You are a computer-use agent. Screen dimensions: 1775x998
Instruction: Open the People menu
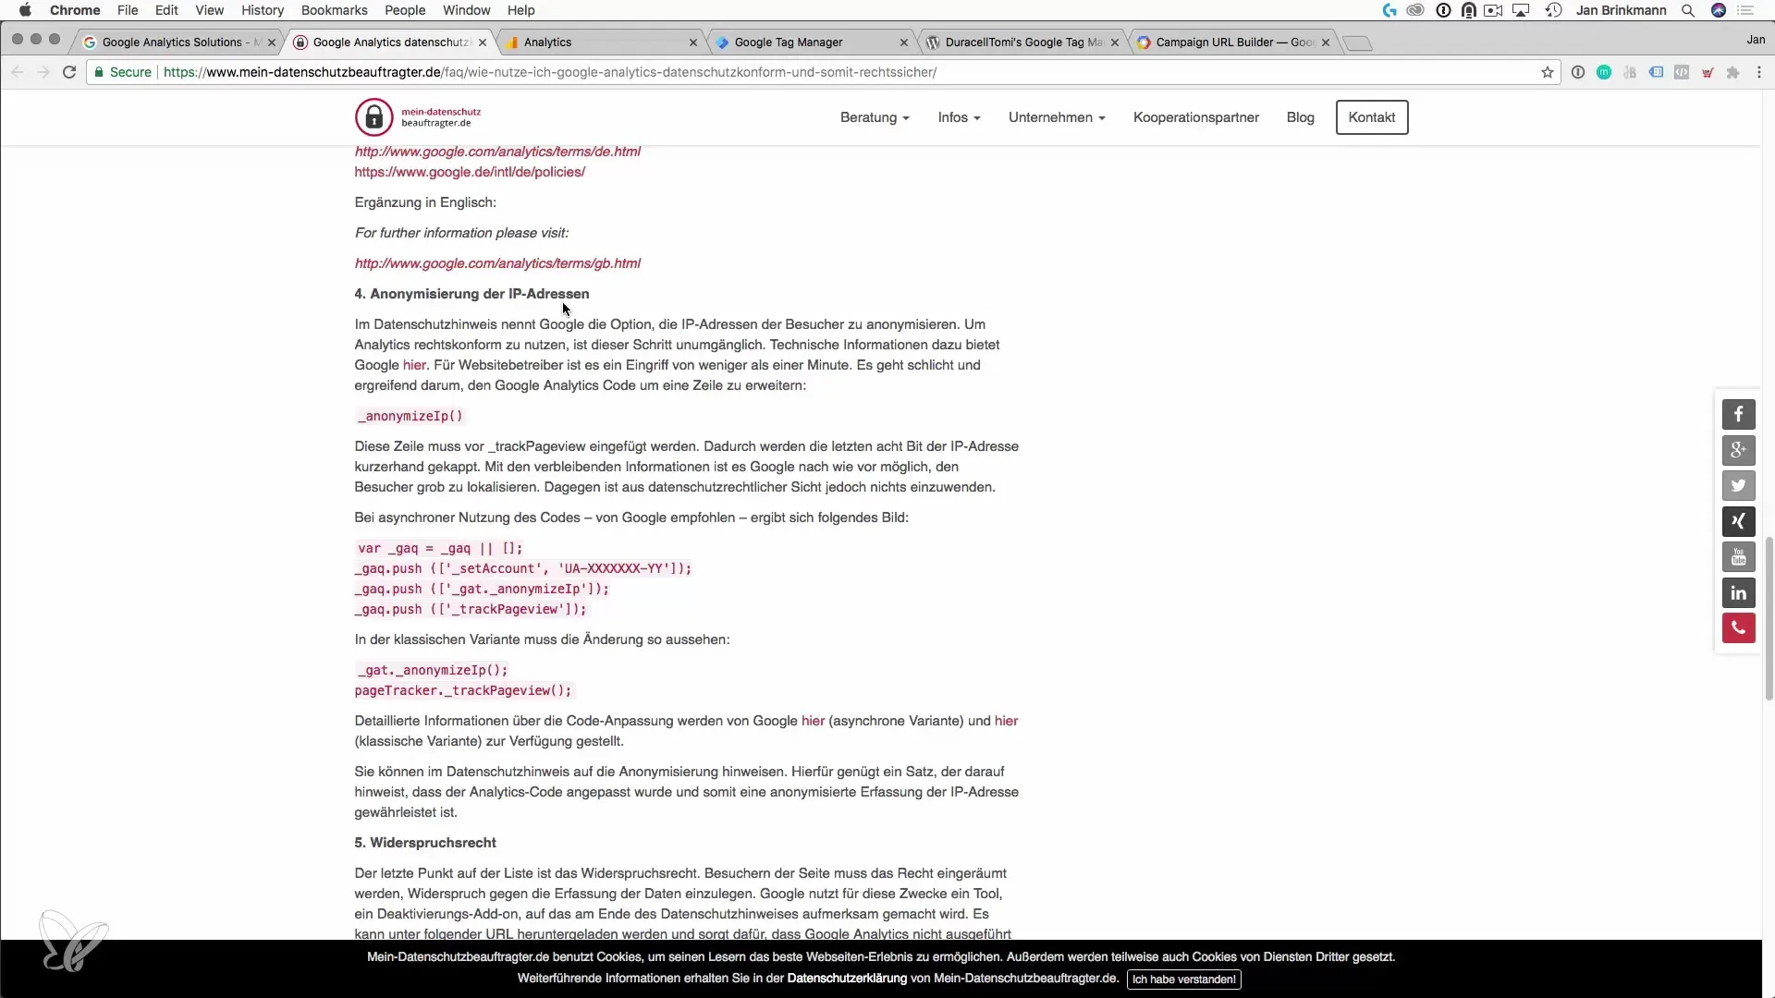click(x=405, y=10)
